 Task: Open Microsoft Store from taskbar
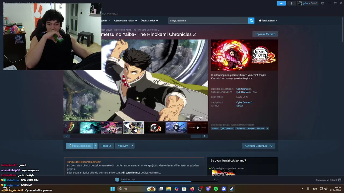coord(184,189)
